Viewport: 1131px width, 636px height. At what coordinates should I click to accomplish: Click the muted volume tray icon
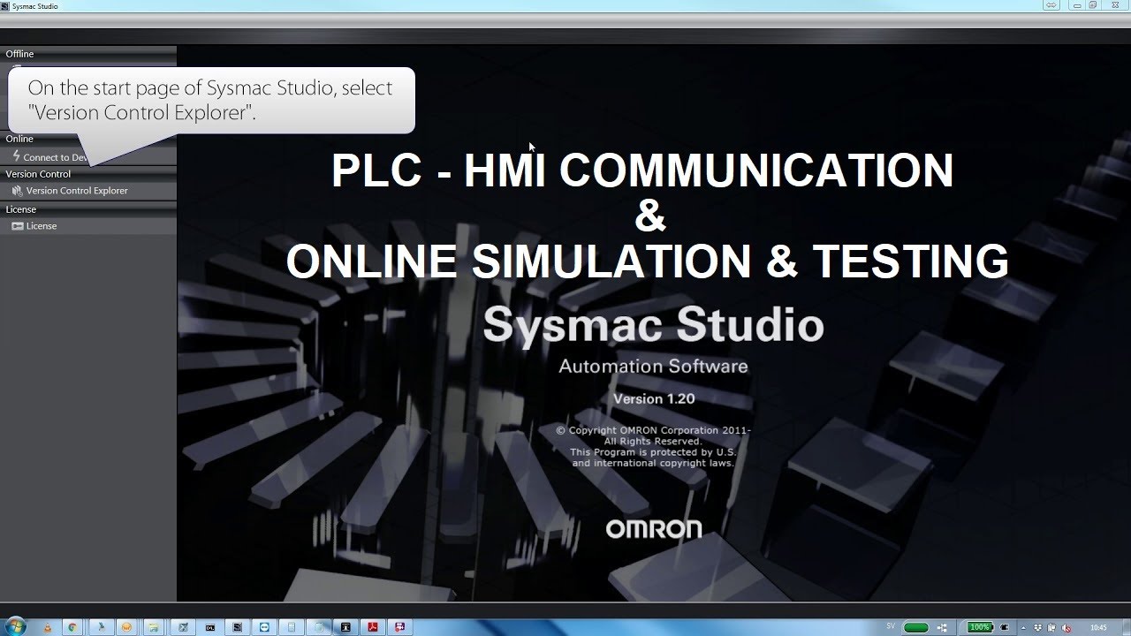pyautogui.click(x=1066, y=628)
